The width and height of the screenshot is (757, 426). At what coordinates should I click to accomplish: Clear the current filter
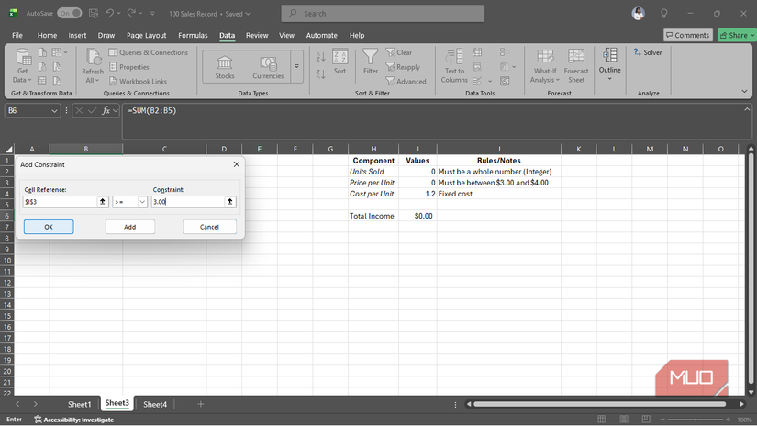pos(399,52)
